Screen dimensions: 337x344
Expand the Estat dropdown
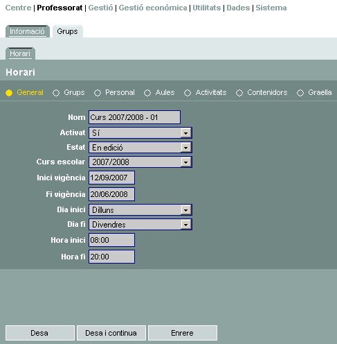coord(140,148)
